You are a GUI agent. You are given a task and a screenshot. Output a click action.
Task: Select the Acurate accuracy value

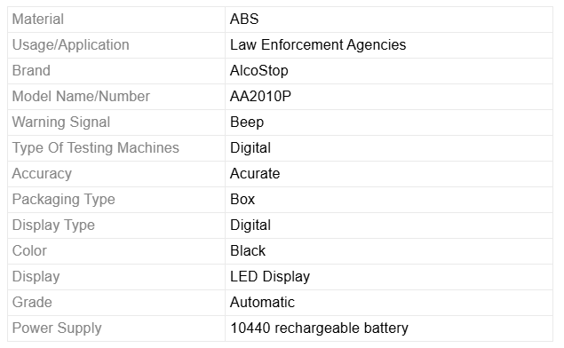tap(255, 174)
